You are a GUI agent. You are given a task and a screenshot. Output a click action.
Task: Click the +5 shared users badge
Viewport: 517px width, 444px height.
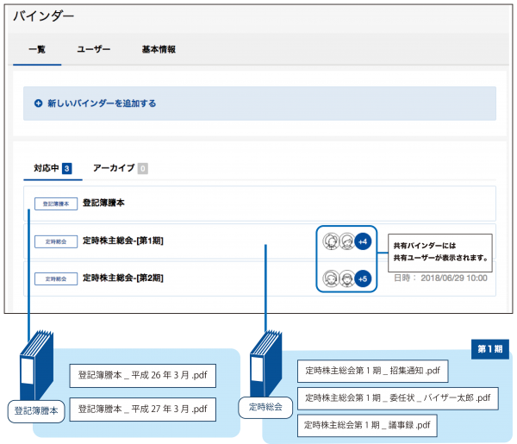click(x=363, y=278)
